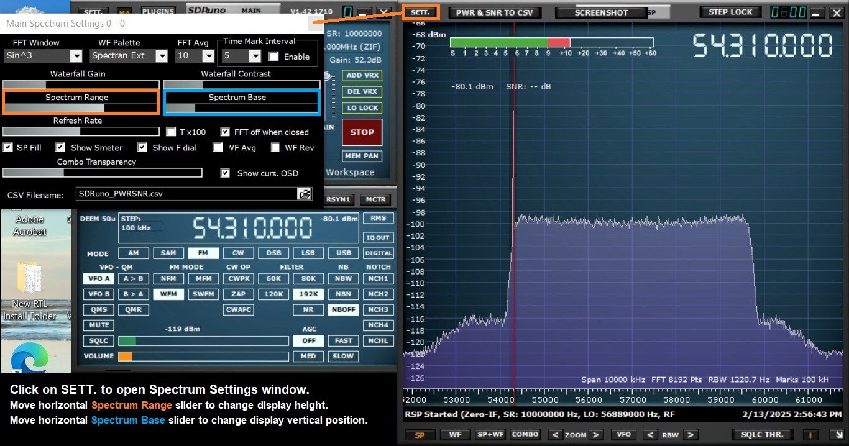
Task: Switch to the WF waterfall view
Action: pos(456,435)
